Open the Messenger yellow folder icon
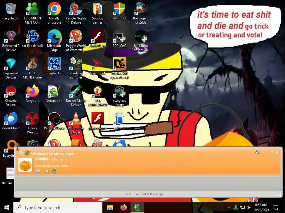Image resolution: width=285 pixels, height=213 pixels. click(46, 171)
